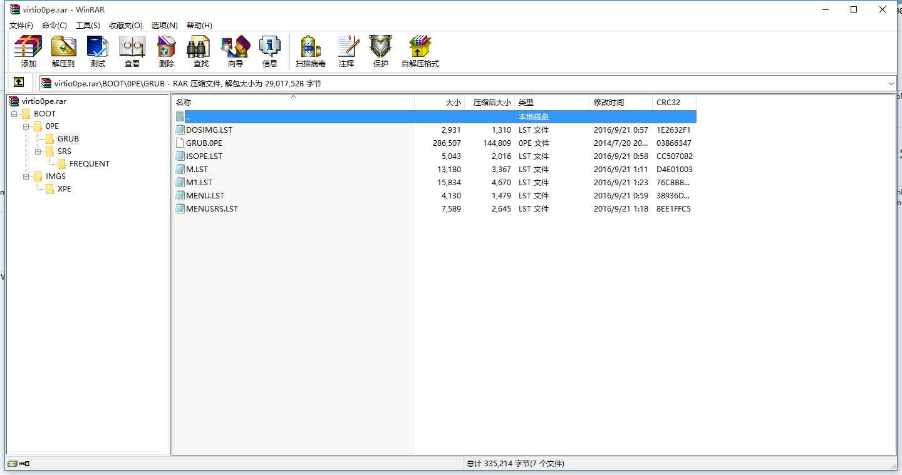Click the virtio0pe.rar archive tree icon
Viewport: 902px width, 475px height.
[14, 101]
